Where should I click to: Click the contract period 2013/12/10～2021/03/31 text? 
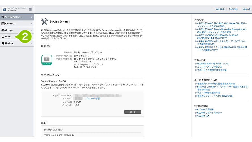[x=88, y=53]
